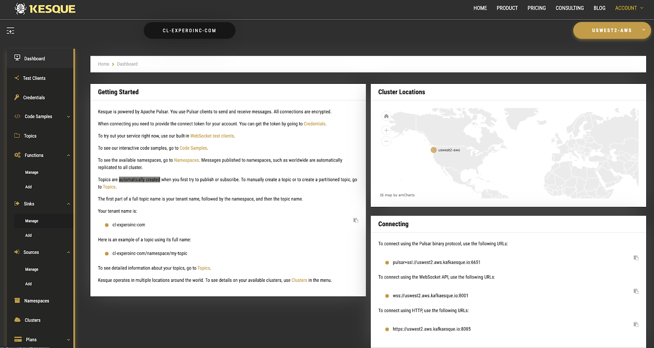Select the uswest2-aws marker on the map
Image resolution: width=654 pixels, height=348 pixels.
(434, 150)
